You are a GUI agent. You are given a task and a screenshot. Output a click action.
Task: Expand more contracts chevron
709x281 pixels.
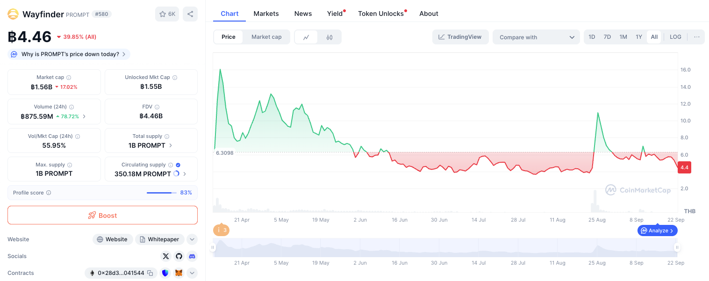point(192,273)
